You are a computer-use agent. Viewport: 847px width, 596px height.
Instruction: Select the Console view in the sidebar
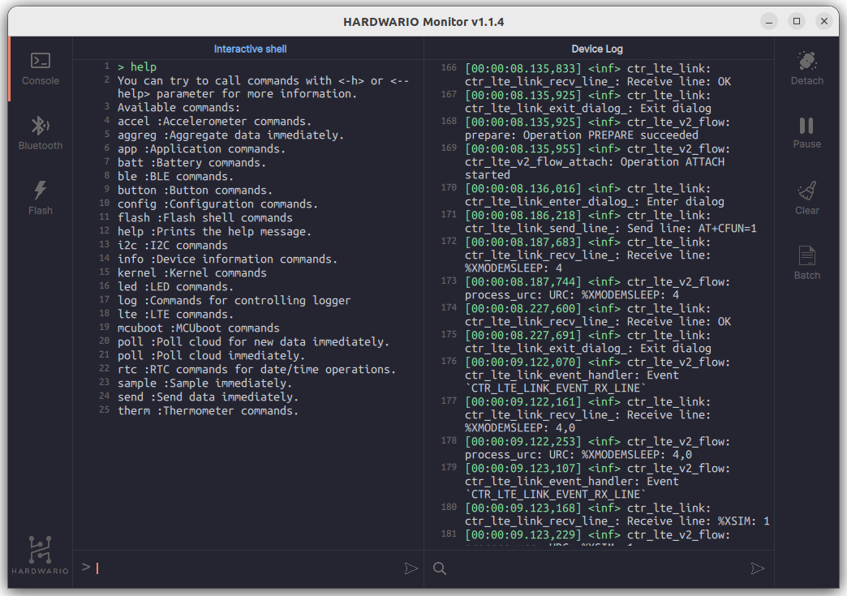tap(40, 68)
